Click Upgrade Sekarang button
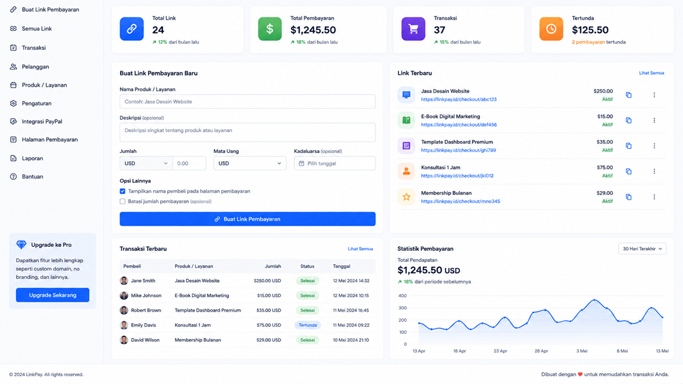The image size is (683, 384). coord(52,295)
